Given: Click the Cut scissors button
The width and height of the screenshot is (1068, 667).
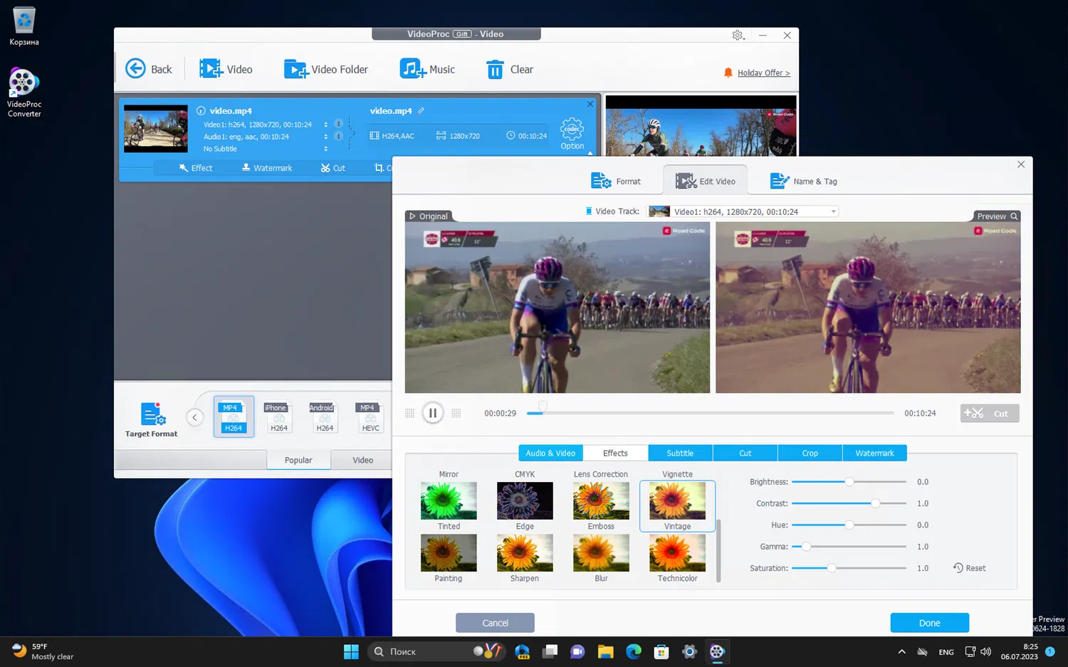Looking at the screenshot, I should tap(989, 413).
